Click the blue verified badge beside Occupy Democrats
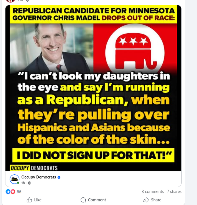The height and width of the screenshot is (205, 197). coord(59,177)
